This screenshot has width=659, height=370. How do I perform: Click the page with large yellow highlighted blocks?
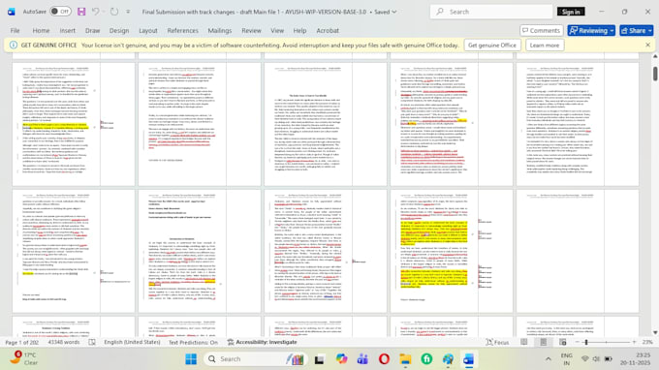click(452, 251)
